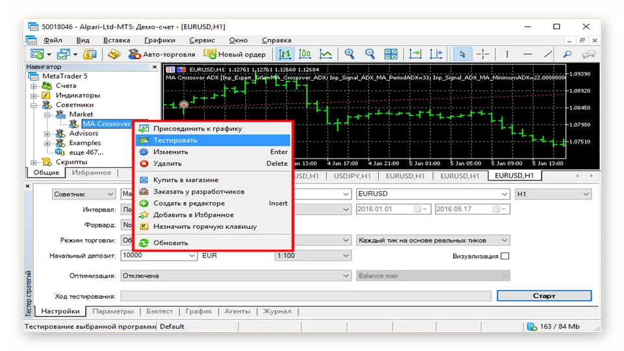This screenshot has width=624, height=351.
Task: Open the Графики menu
Action: click(160, 40)
